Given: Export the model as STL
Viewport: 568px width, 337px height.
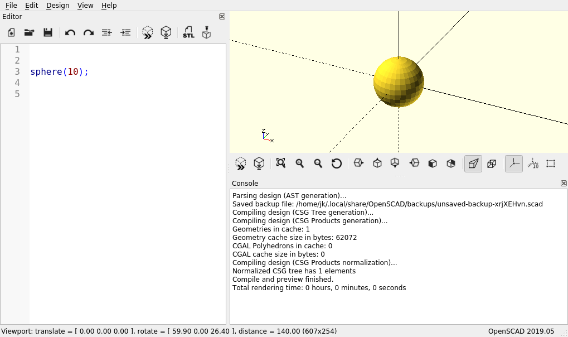Looking at the screenshot, I should 188,32.
